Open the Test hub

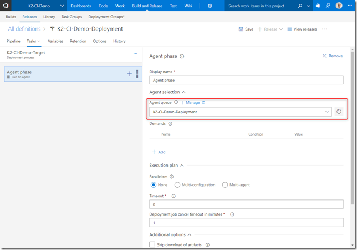(174, 6)
